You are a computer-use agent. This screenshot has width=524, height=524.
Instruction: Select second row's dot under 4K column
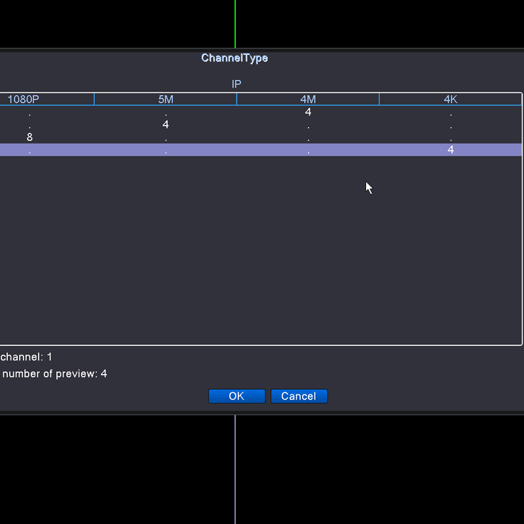pyautogui.click(x=451, y=126)
